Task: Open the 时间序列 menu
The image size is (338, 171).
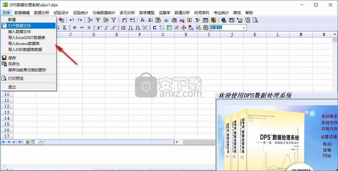Action: (201, 13)
